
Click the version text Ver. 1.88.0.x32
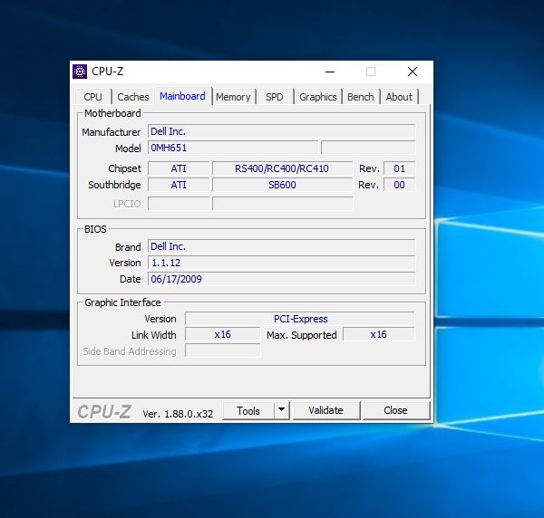[x=178, y=414]
